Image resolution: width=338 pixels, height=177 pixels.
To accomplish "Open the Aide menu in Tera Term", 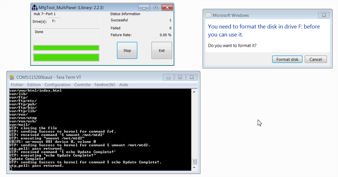I will [x=123, y=85].
